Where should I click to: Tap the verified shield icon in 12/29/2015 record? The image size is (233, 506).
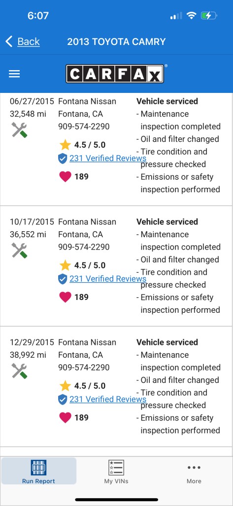point(63,399)
